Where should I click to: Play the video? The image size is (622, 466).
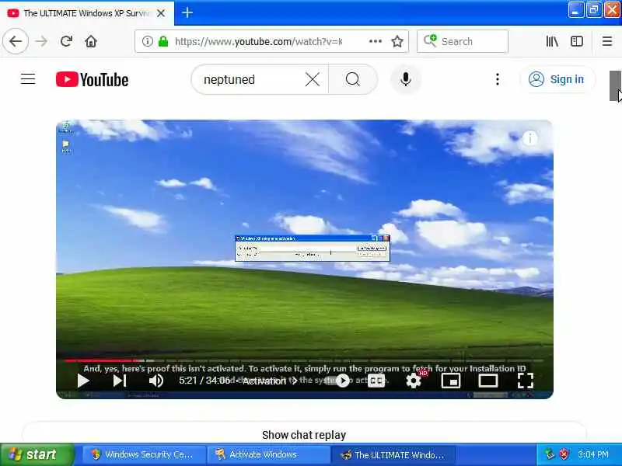tap(83, 381)
